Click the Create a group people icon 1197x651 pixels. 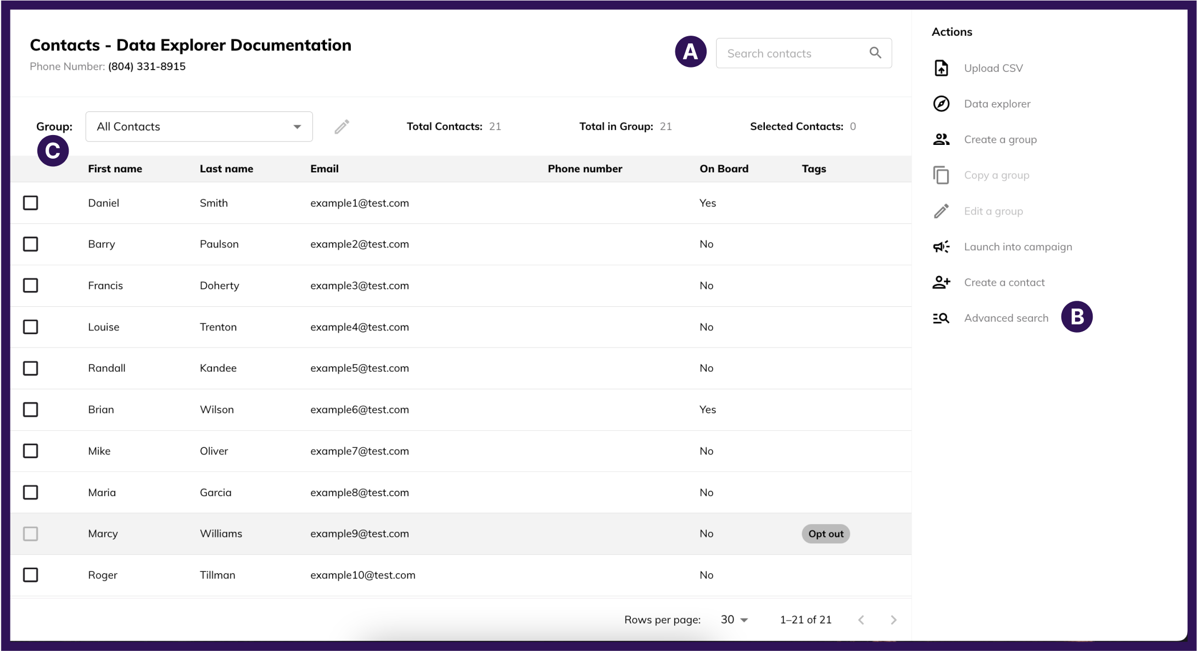(941, 139)
